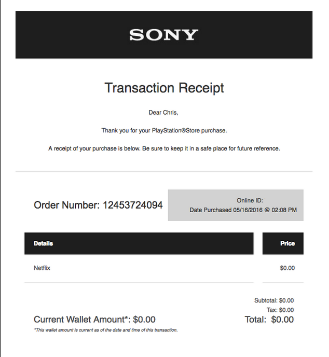The image size is (329, 357).
Task: Select the Transaction Receipt heading
Action: pos(164,88)
